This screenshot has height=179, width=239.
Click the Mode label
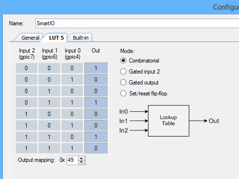click(127, 51)
